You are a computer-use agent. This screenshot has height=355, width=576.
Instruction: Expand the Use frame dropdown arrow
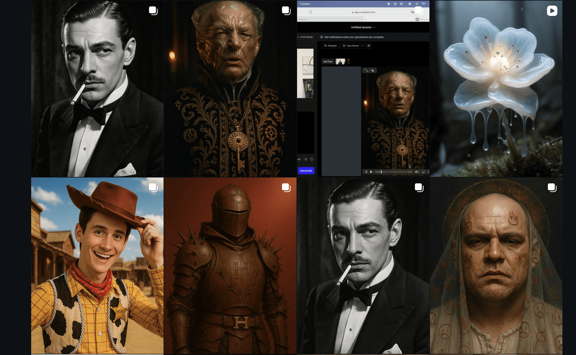pos(362,46)
